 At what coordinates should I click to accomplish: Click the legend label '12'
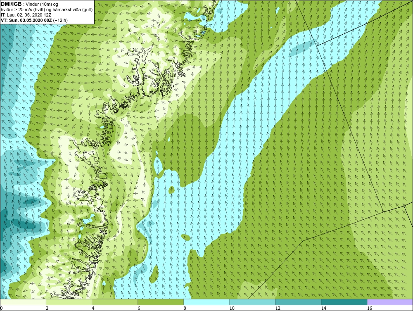click(x=278, y=308)
